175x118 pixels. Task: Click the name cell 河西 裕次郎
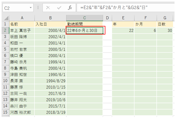(22, 112)
